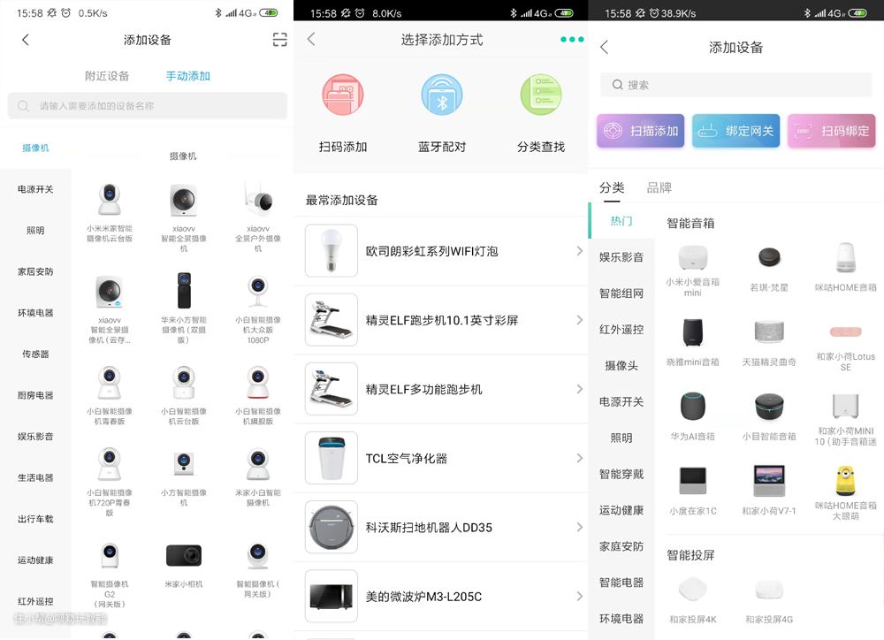Switch to 附近设备 tab
Image resolution: width=884 pixels, height=640 pixels.
107,76
